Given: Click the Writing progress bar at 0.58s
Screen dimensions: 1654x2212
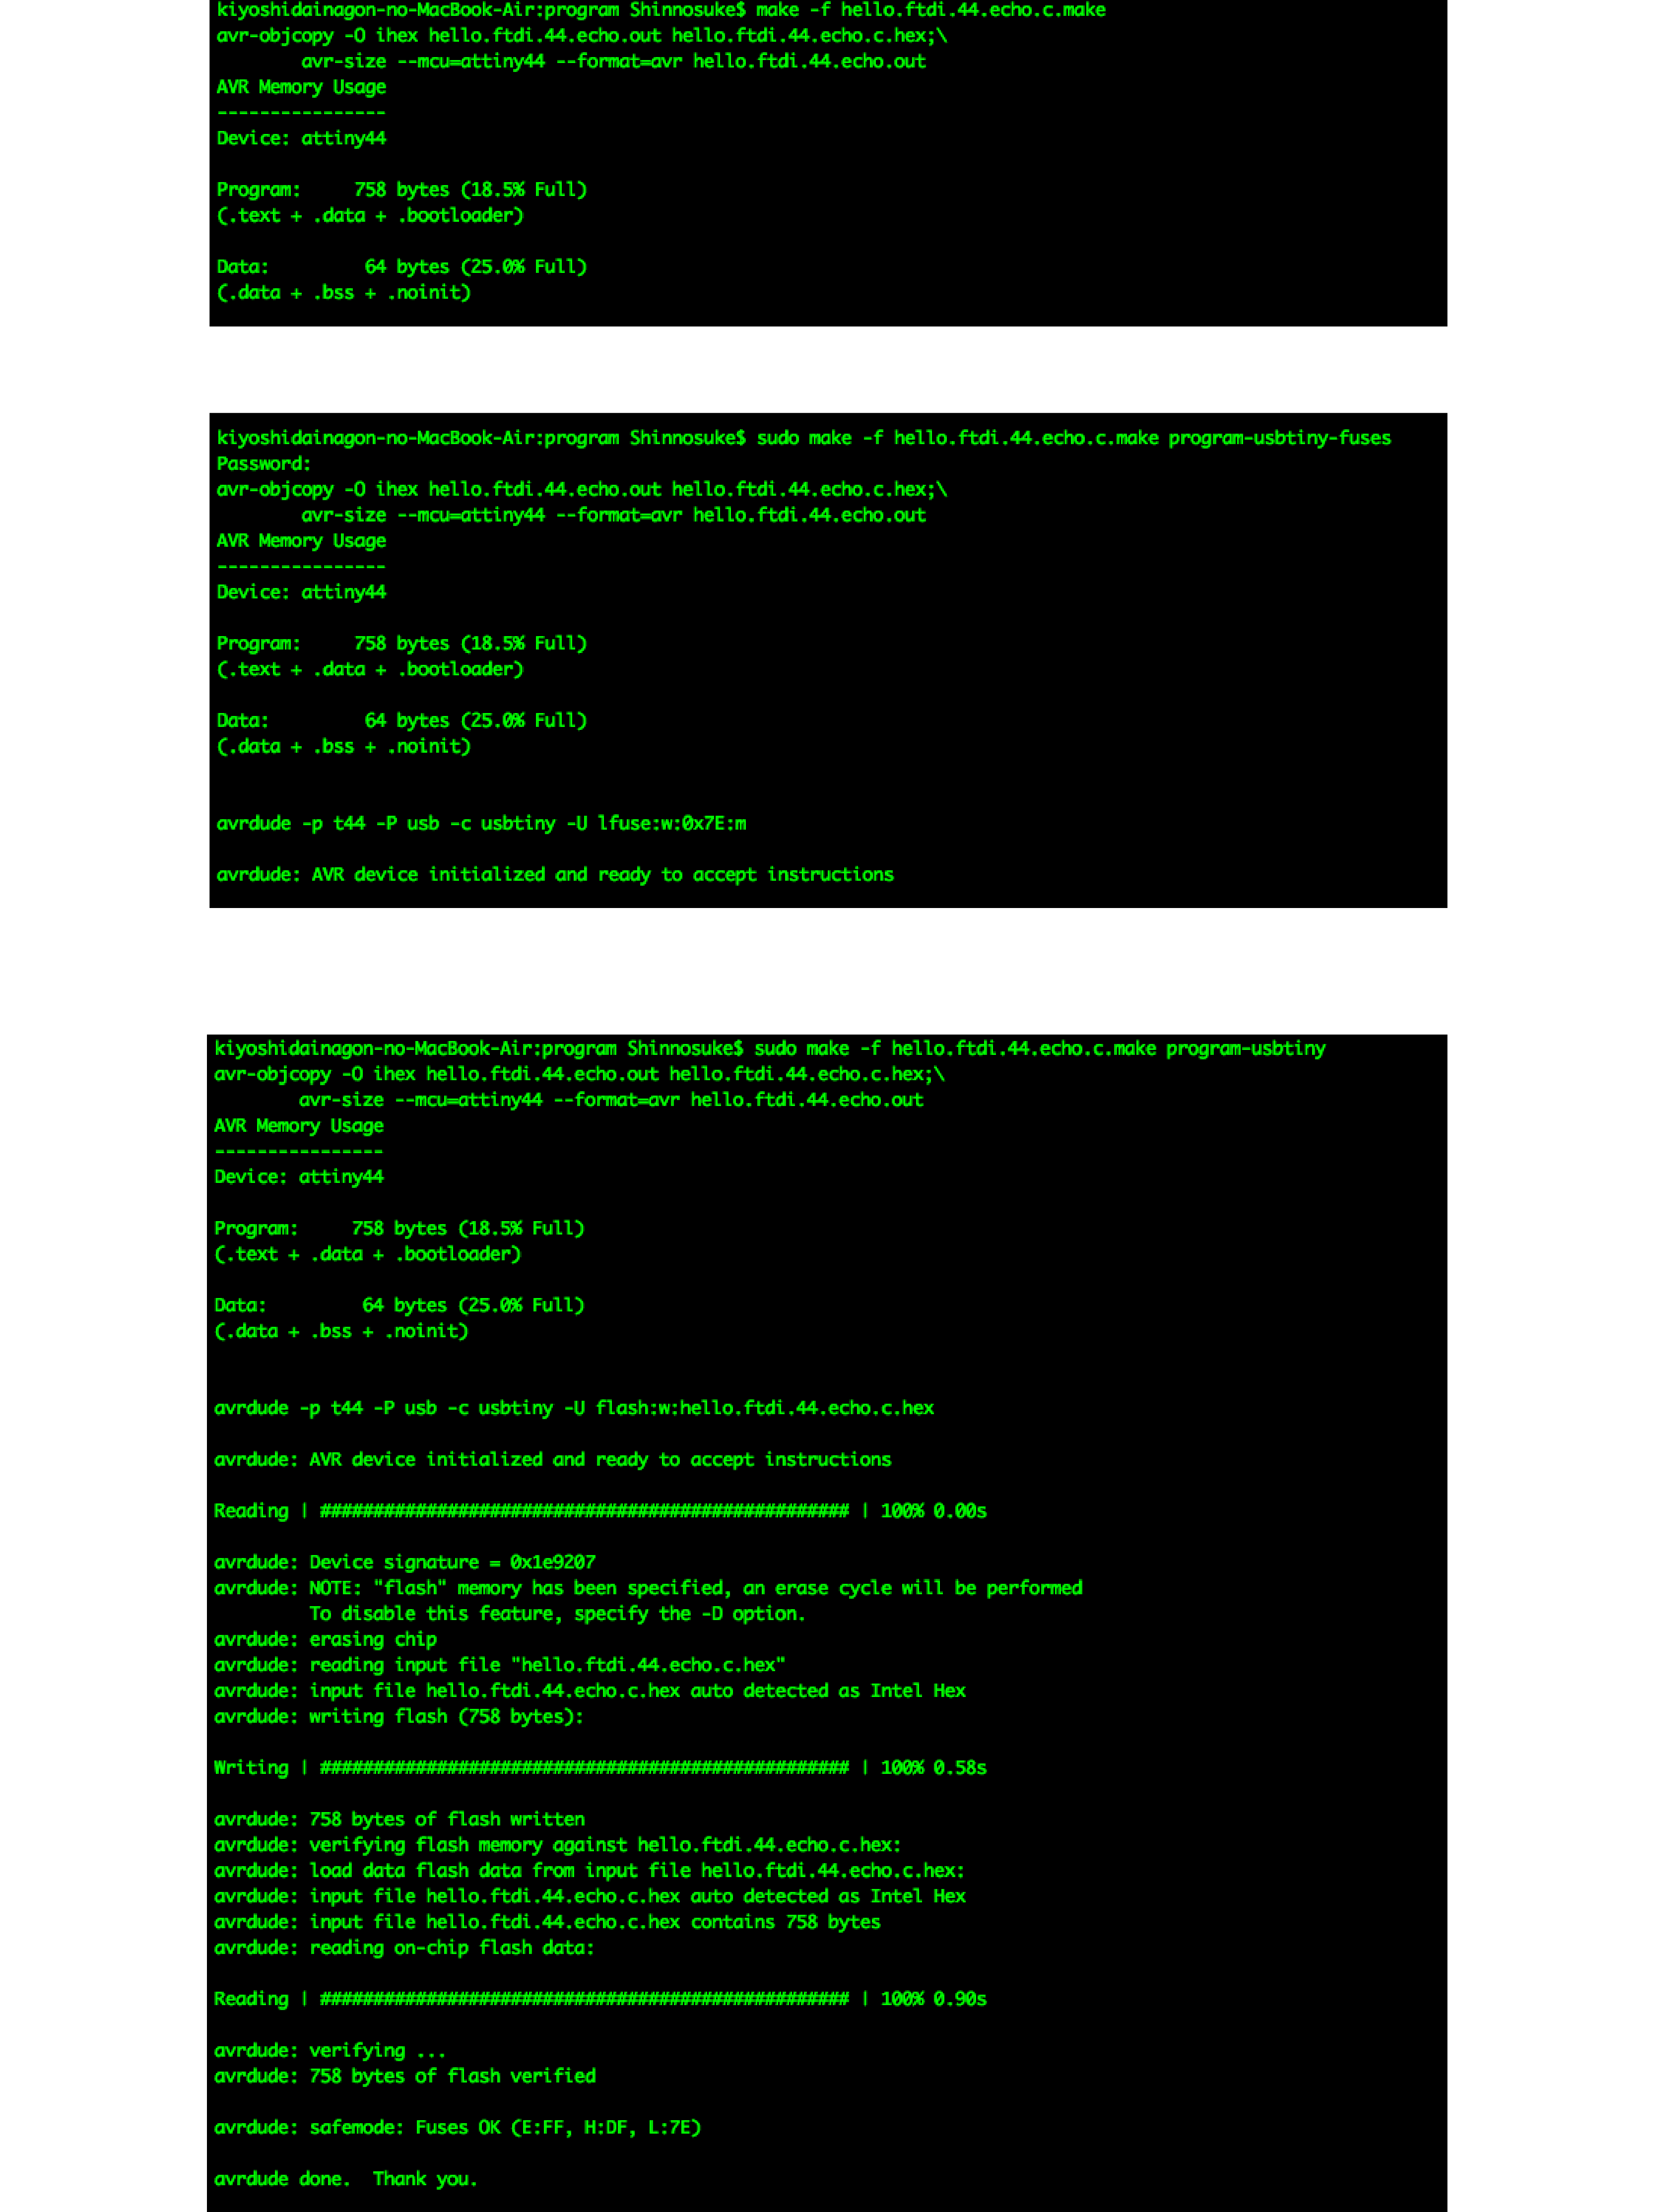Looking at the screenshot, I should click(x=600, y=1768).
